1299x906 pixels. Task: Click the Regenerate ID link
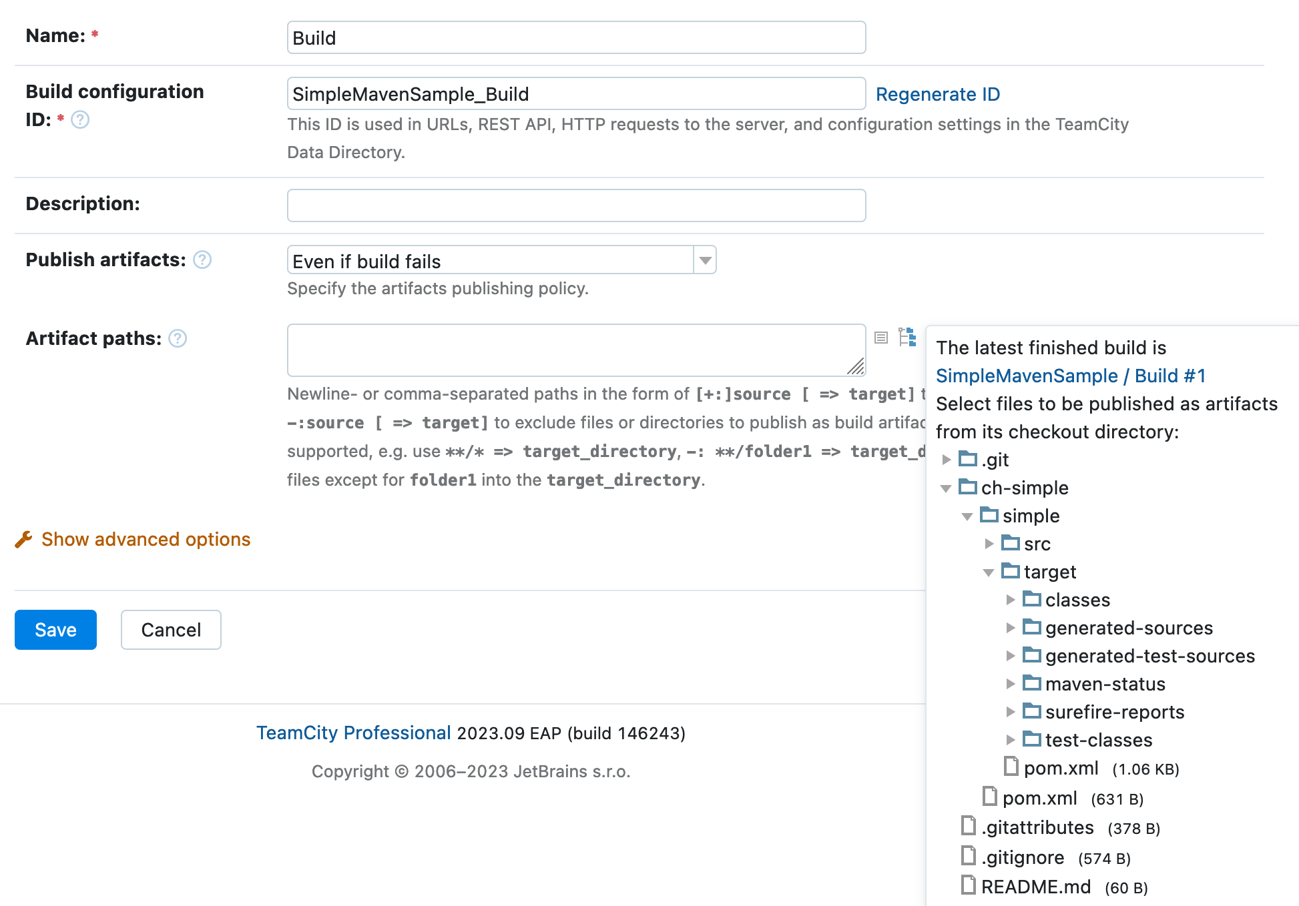(x=937, y=94)
